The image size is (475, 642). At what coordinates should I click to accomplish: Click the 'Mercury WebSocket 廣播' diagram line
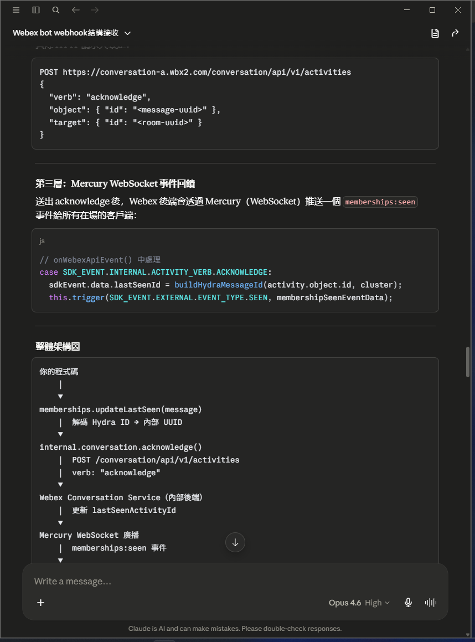coord(89,535)
